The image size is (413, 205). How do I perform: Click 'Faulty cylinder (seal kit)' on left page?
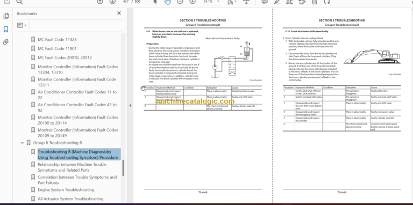coord(246,107)
